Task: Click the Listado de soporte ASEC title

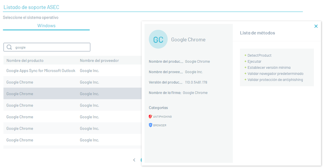Action: [x=32, y=7]
